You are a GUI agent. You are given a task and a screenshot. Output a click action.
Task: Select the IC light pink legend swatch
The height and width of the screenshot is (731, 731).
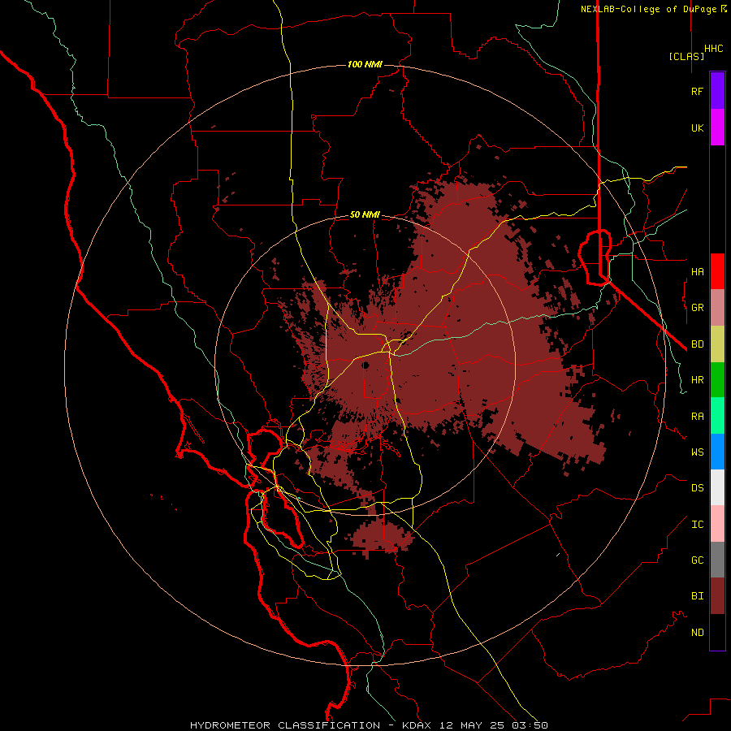click(x=717, y=524)
